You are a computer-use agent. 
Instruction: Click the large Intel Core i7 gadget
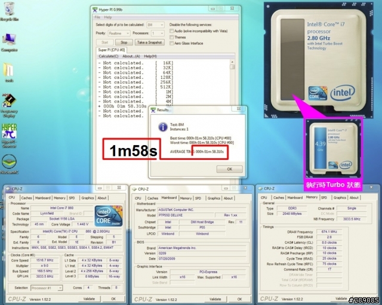[x=319, y=60]
